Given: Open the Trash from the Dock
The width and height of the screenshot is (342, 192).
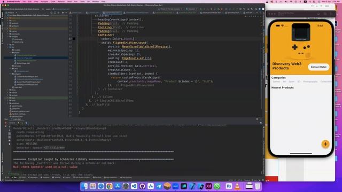Looking at the screenshot, I should (x=258, y=186).
